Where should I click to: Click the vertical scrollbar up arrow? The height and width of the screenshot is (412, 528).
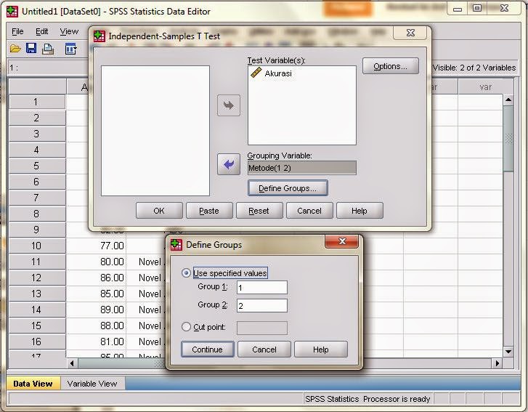pyautogui.click(x=508, y=100)
